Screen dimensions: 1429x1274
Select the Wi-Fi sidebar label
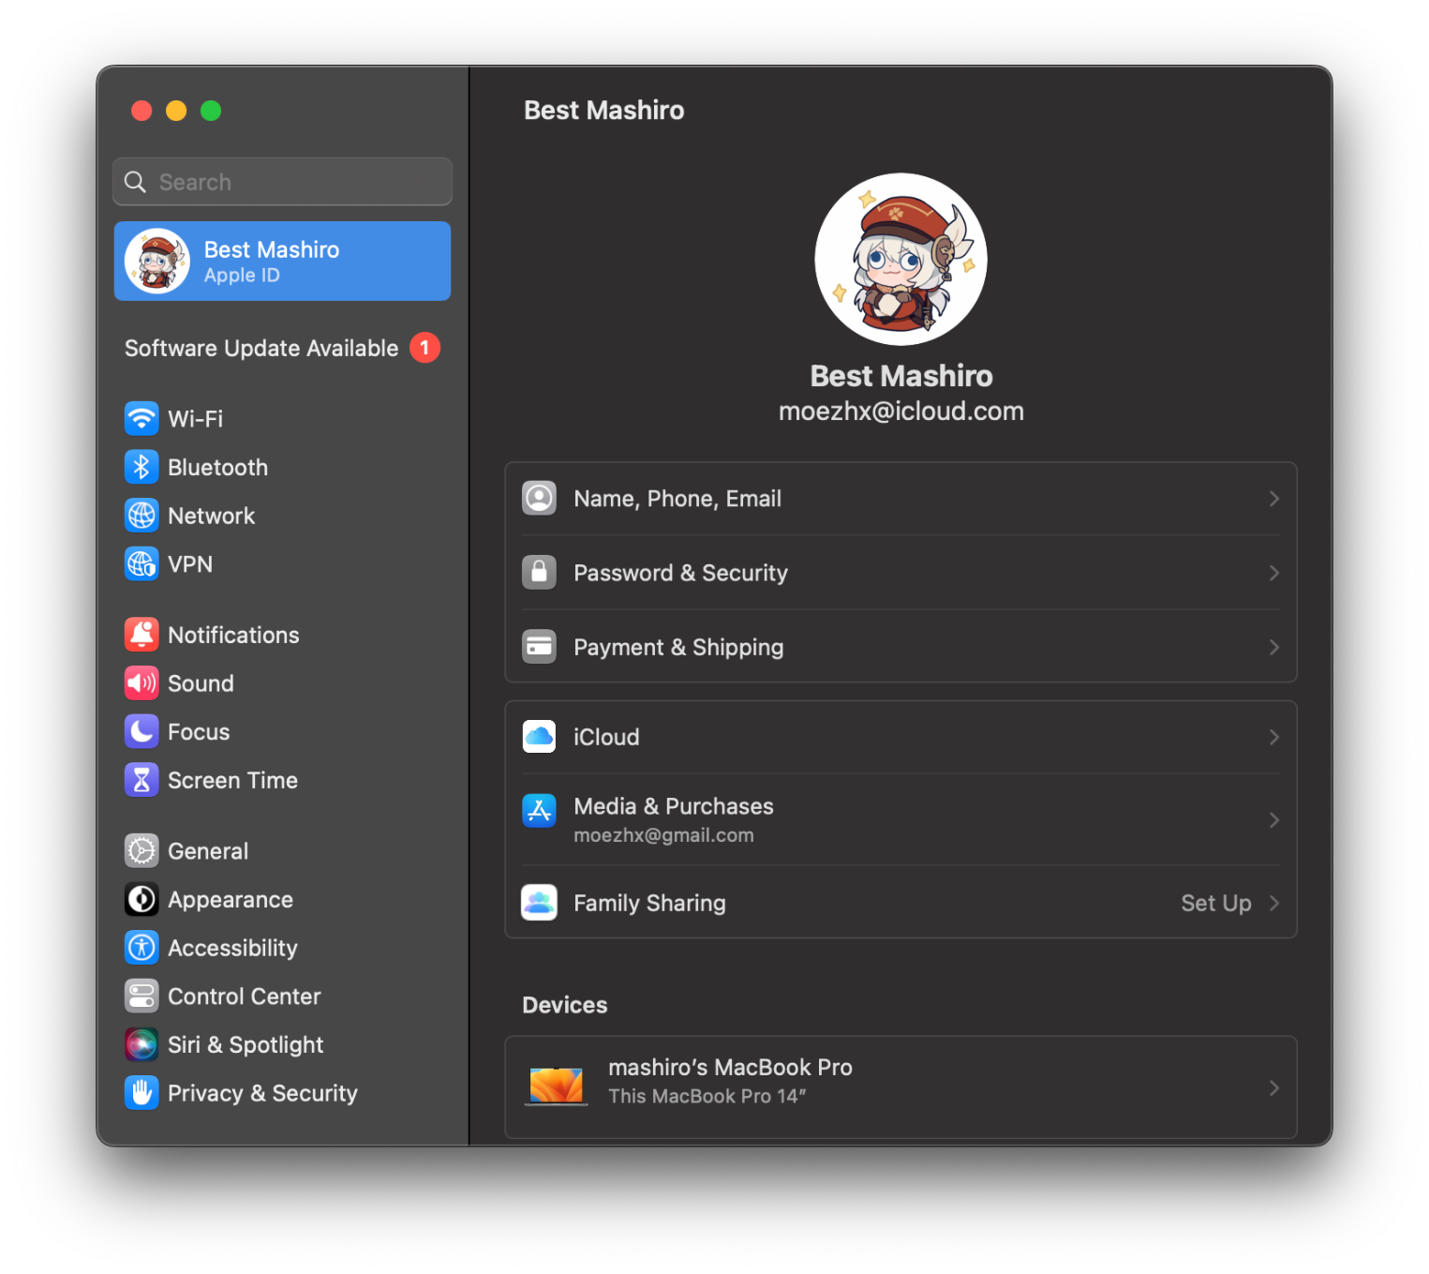pos(196,419)
